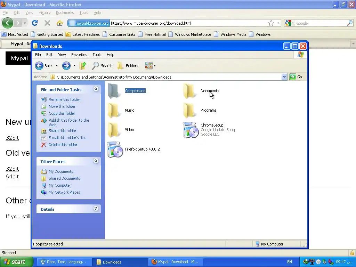Image resolution: width=356 pixels, height=267 pixels.
Task: Click the Firefox search magnifier icon
Action: pos(350,23)
